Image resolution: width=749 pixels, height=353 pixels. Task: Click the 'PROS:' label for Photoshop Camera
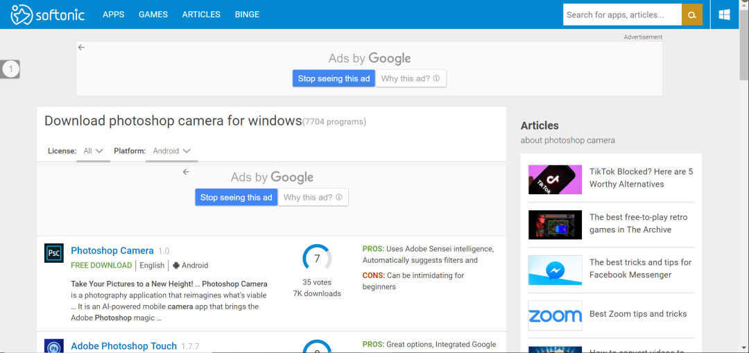(x=373, y=249)
